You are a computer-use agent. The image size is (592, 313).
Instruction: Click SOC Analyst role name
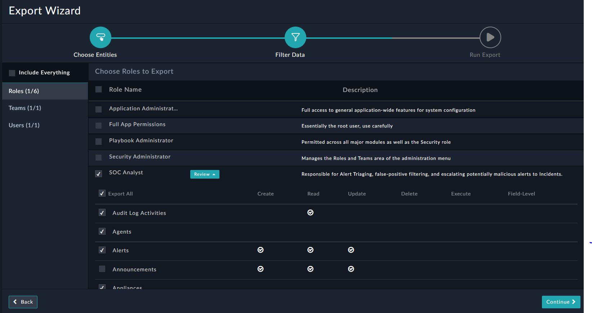tap(126, 172)
